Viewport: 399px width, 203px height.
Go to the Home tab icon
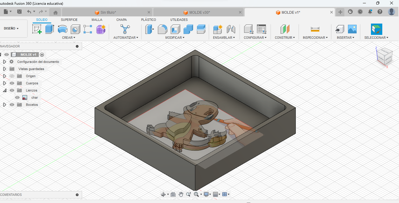(x=55, y=12)
